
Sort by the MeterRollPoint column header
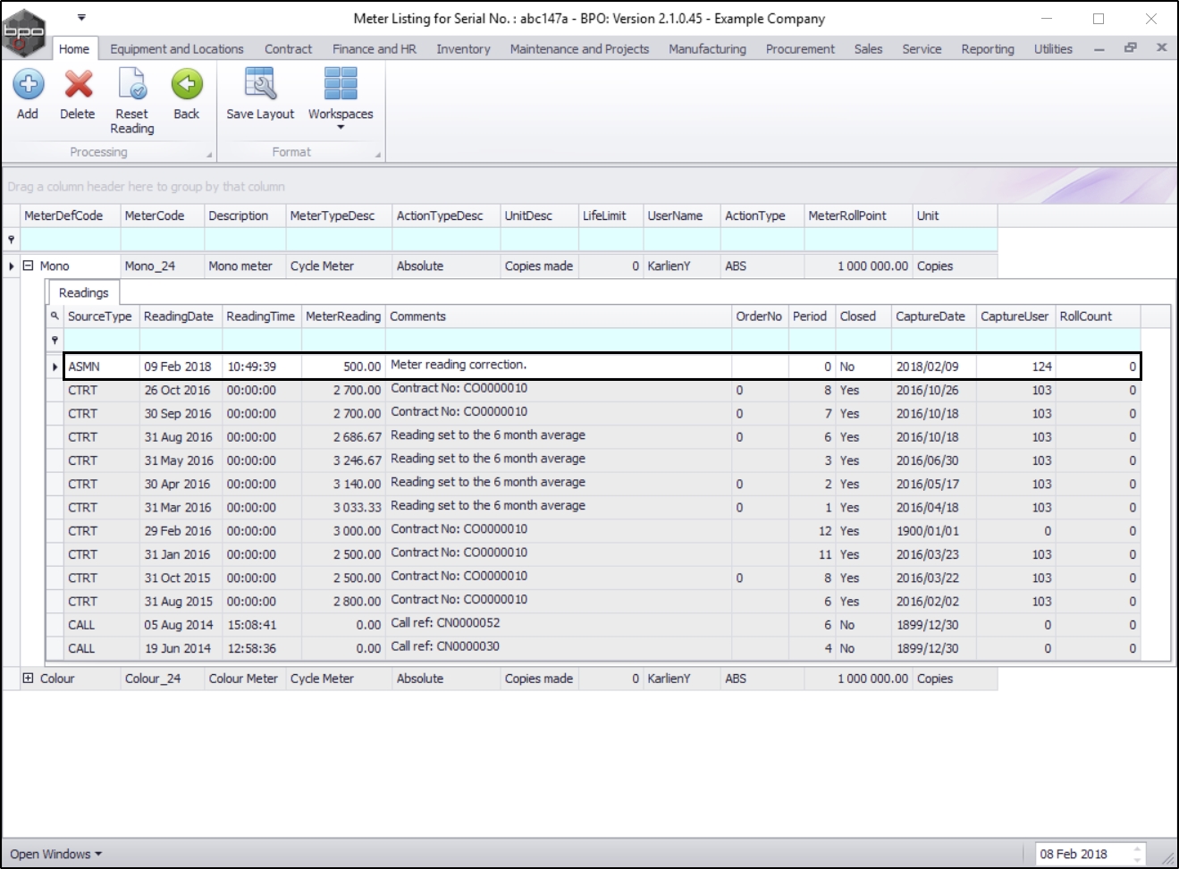[x=858, y=215]
